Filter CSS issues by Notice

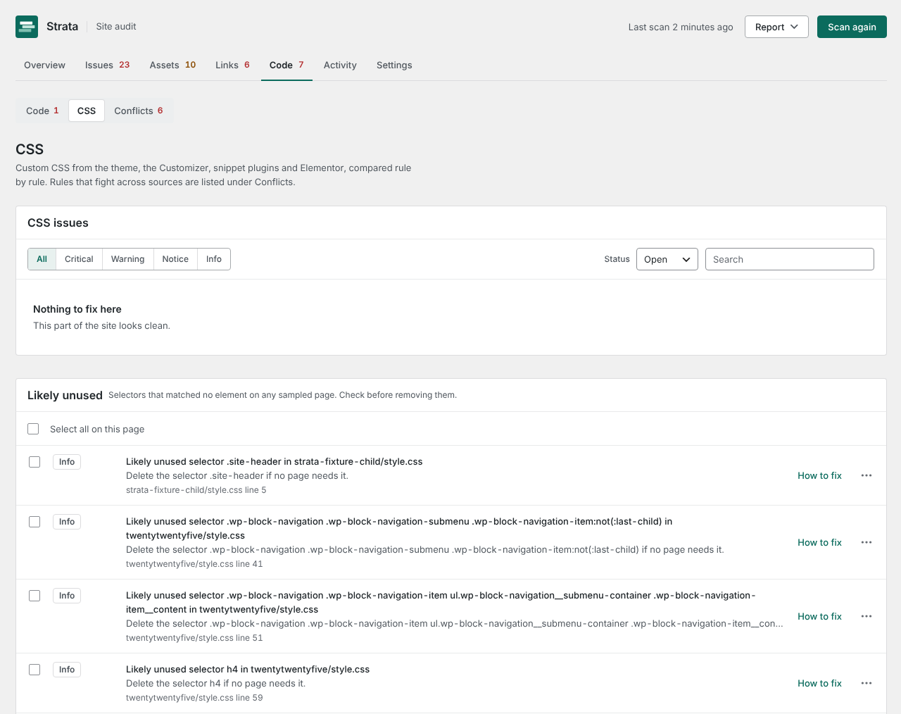coord(175,259)
